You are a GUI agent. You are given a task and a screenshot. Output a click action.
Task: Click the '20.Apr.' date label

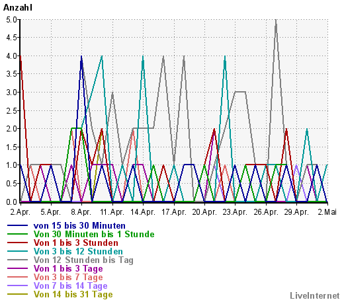click(204, 212)
